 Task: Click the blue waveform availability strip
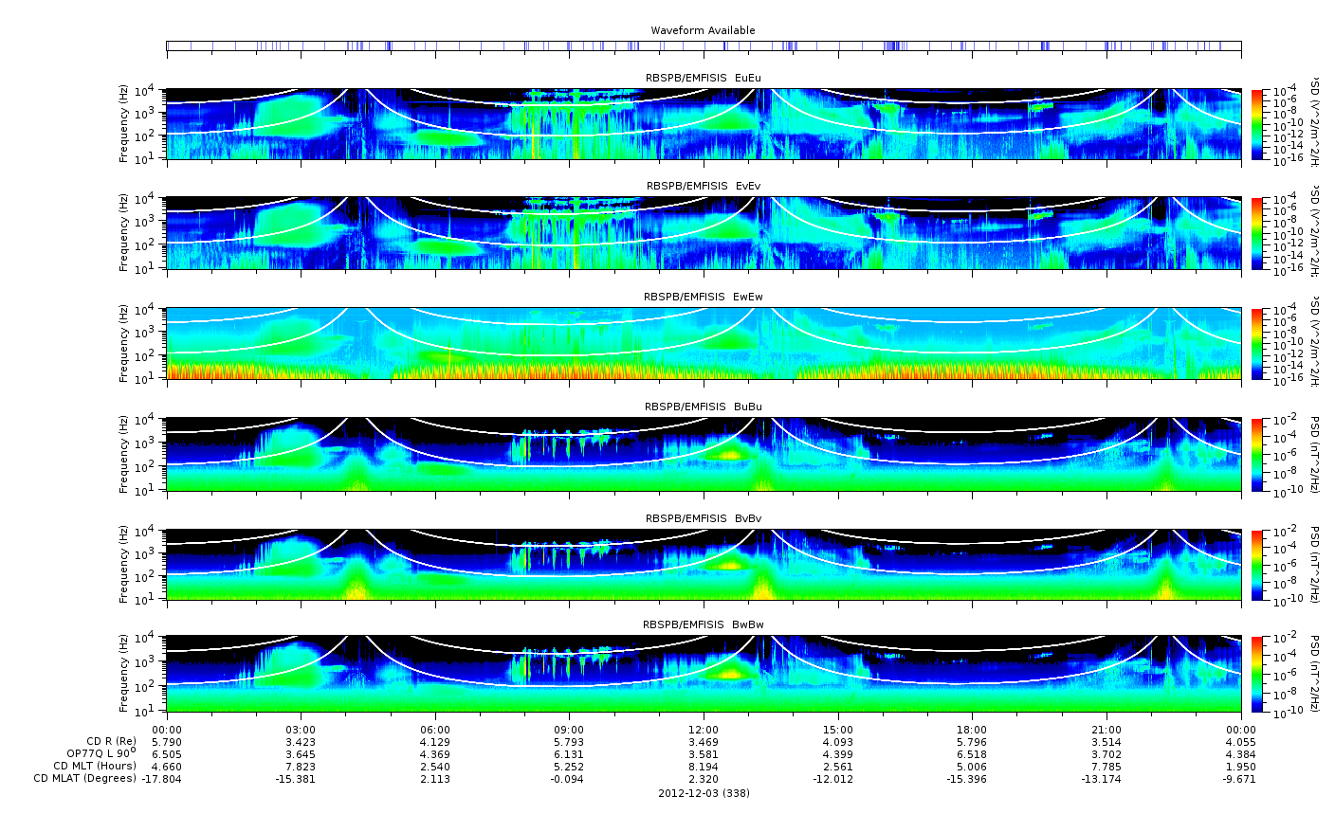(703, 45)
